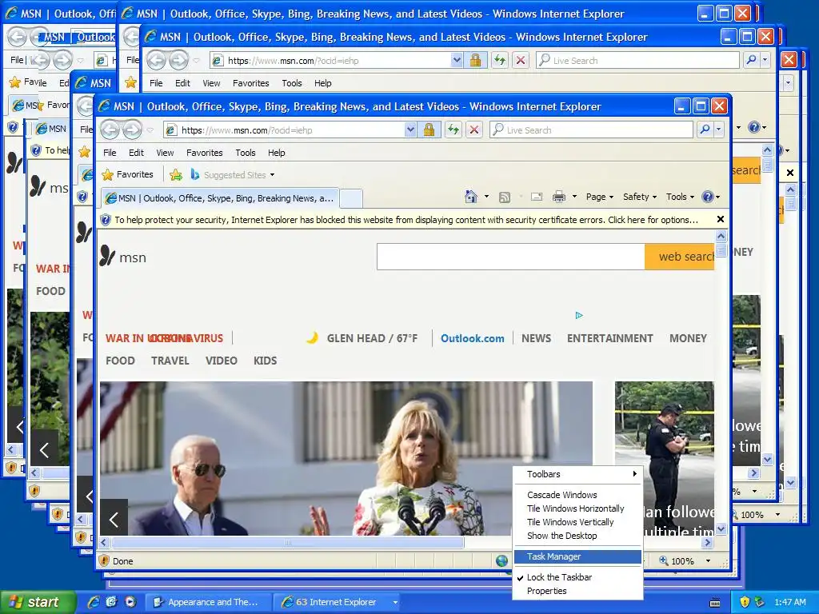Click the security lock icon in the front window

(x=429, y=130)
